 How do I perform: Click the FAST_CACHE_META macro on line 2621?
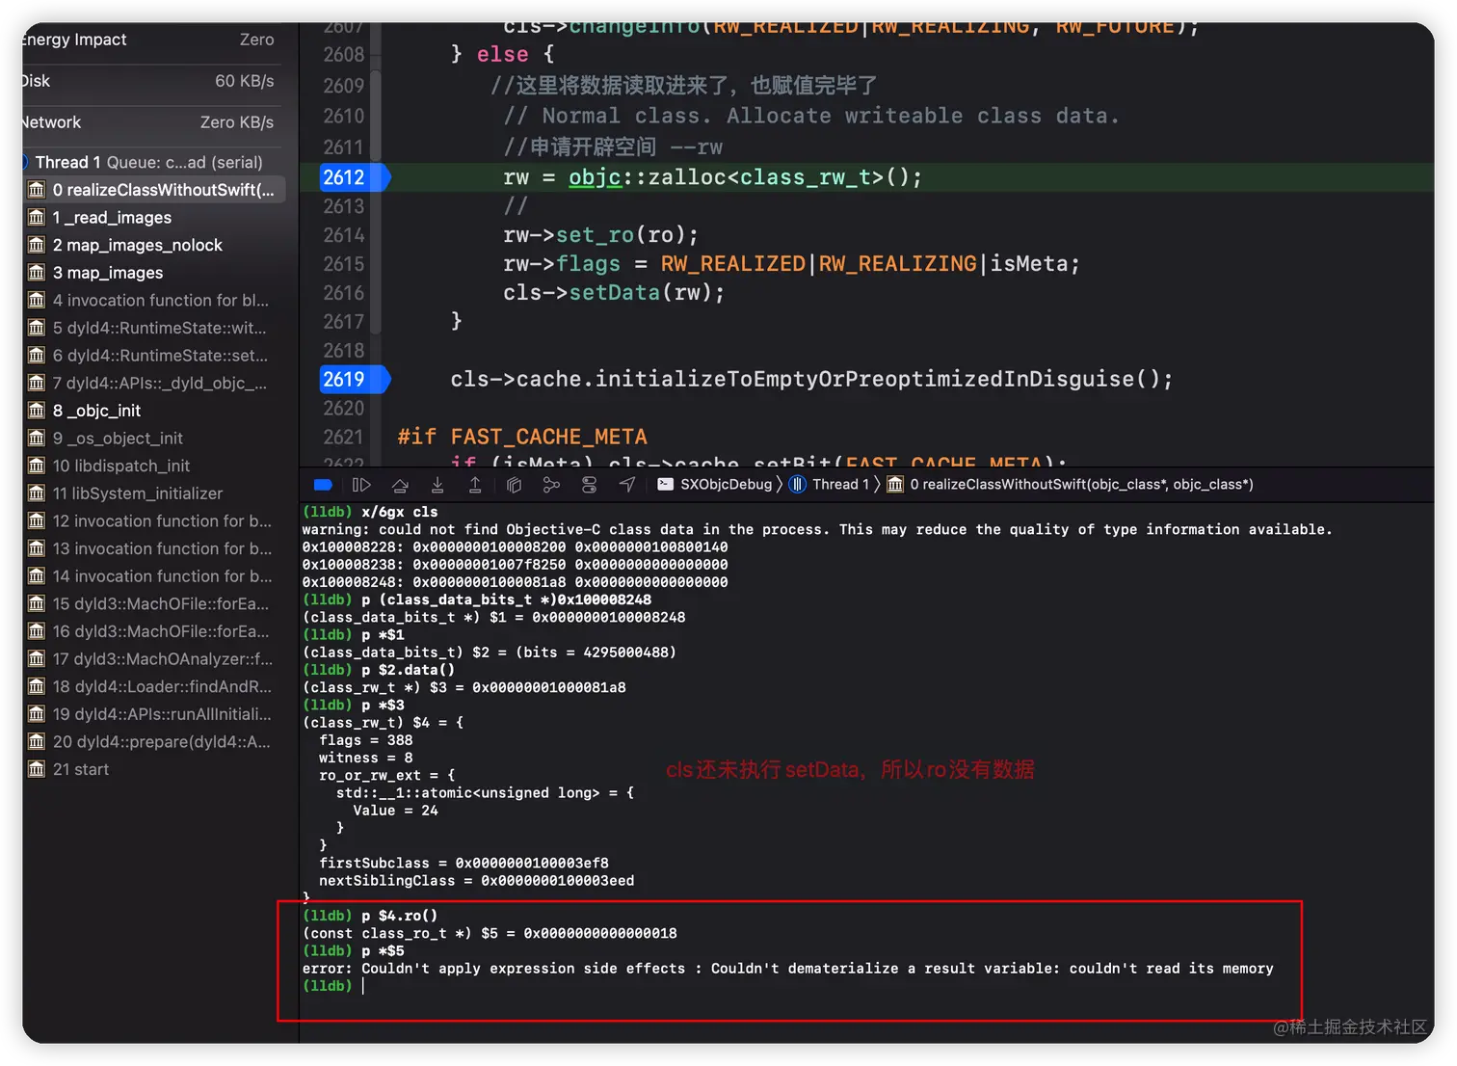(549, 438)
